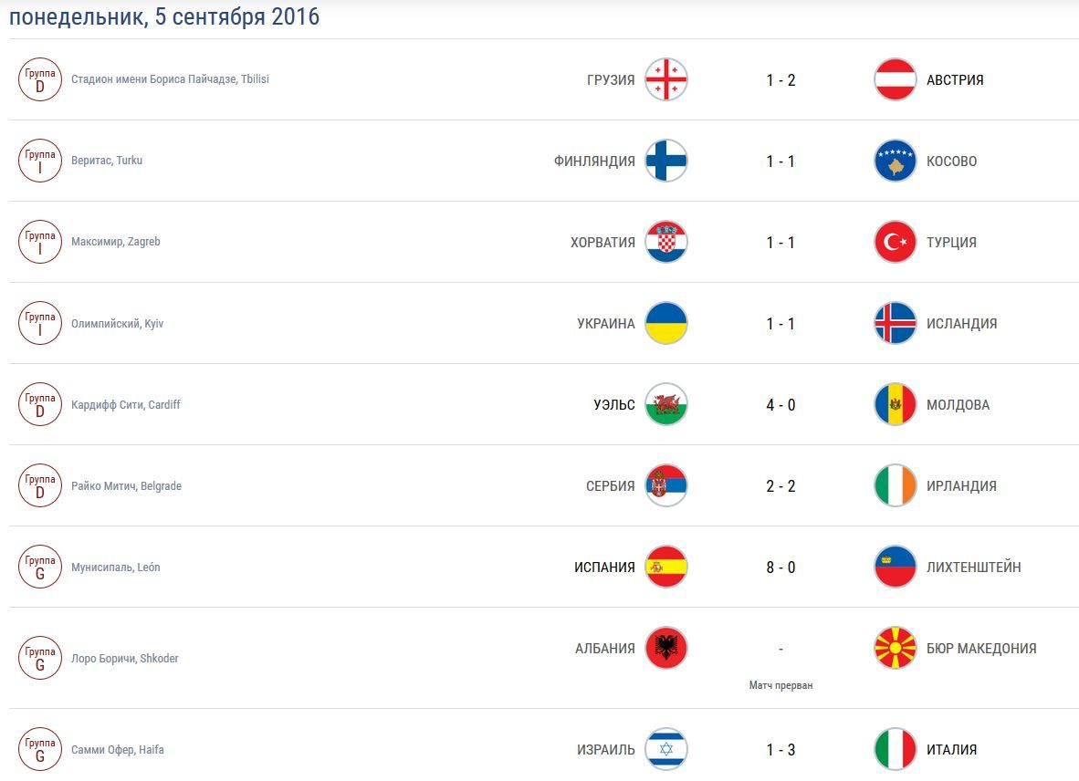Open the 4 - 0 Wales–Moldova score
This screenshot has width=1079, height=781.
point(781,405)
